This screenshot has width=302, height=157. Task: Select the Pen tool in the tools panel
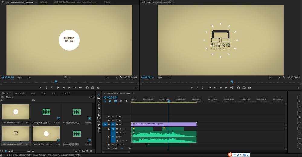coord(99,125)
